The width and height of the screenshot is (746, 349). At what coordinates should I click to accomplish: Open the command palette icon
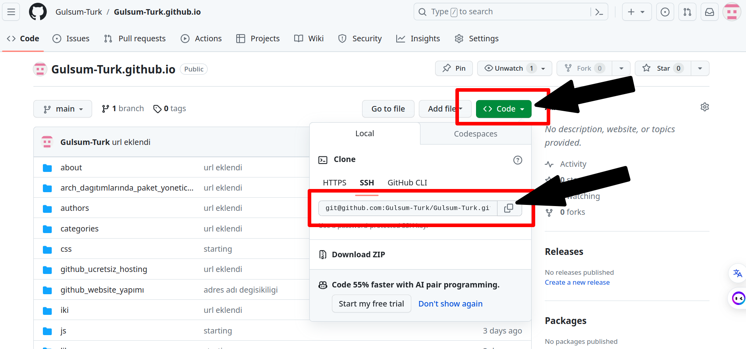coord(599,12)
